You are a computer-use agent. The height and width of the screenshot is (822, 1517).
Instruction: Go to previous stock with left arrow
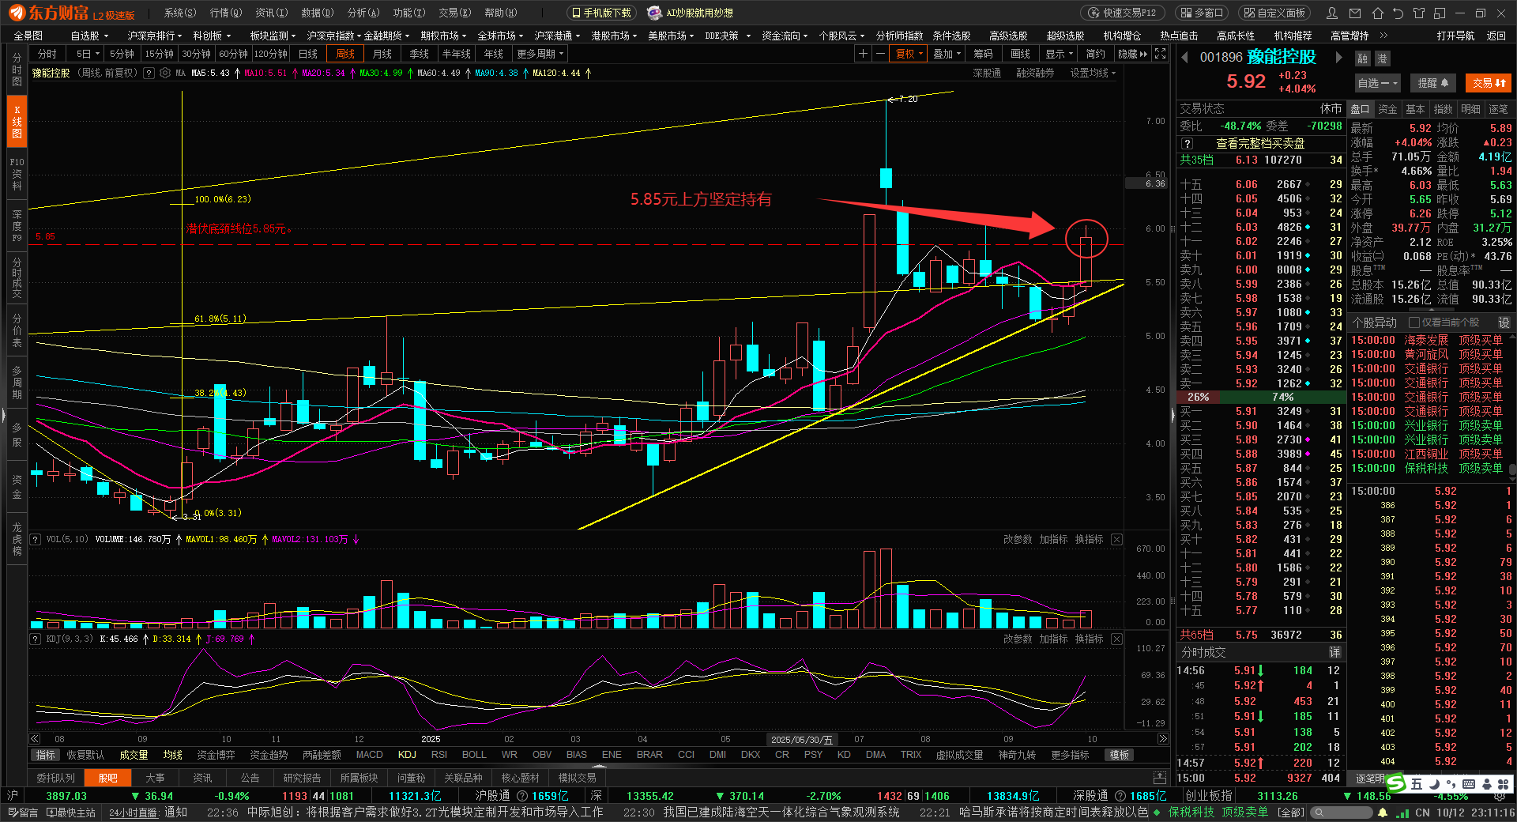[x=1184, y=57]
